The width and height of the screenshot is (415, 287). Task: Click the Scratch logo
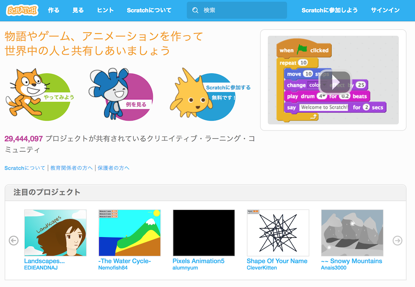[x=22, y=10]
